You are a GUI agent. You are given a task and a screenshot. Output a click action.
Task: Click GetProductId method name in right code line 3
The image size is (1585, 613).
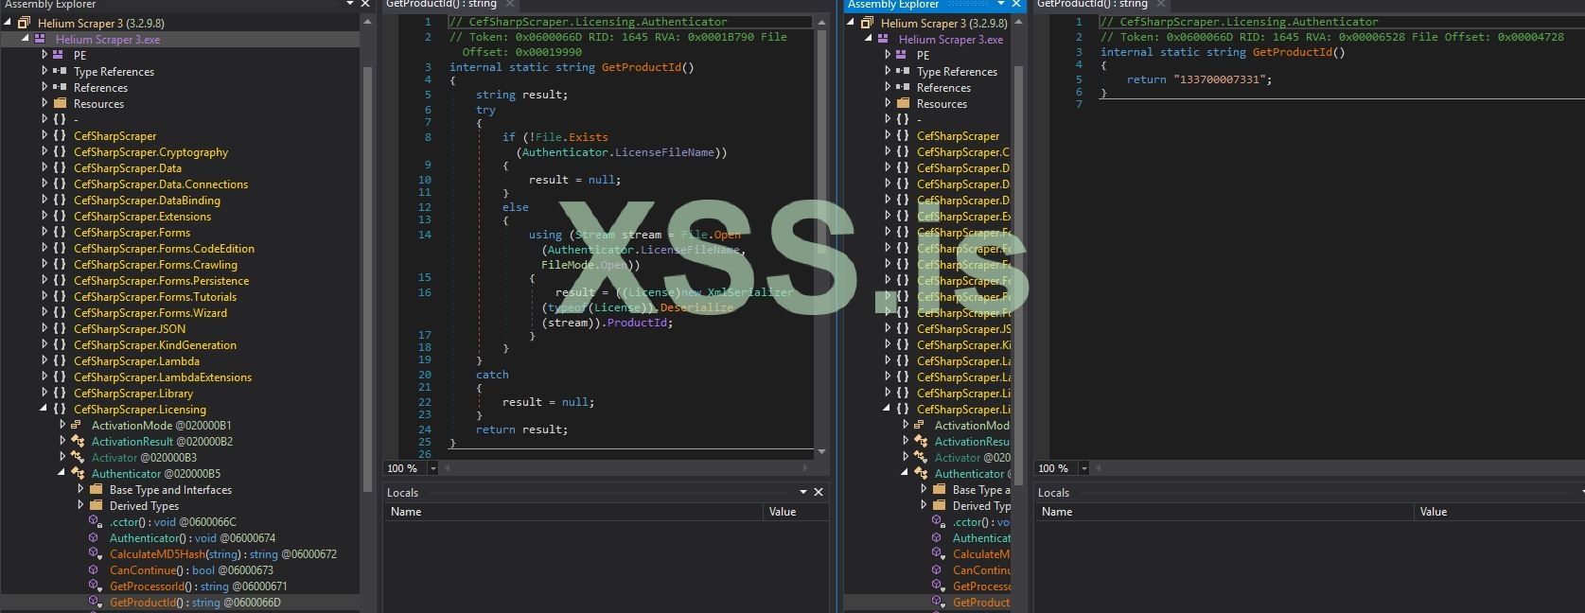[x=1292, y=52]
